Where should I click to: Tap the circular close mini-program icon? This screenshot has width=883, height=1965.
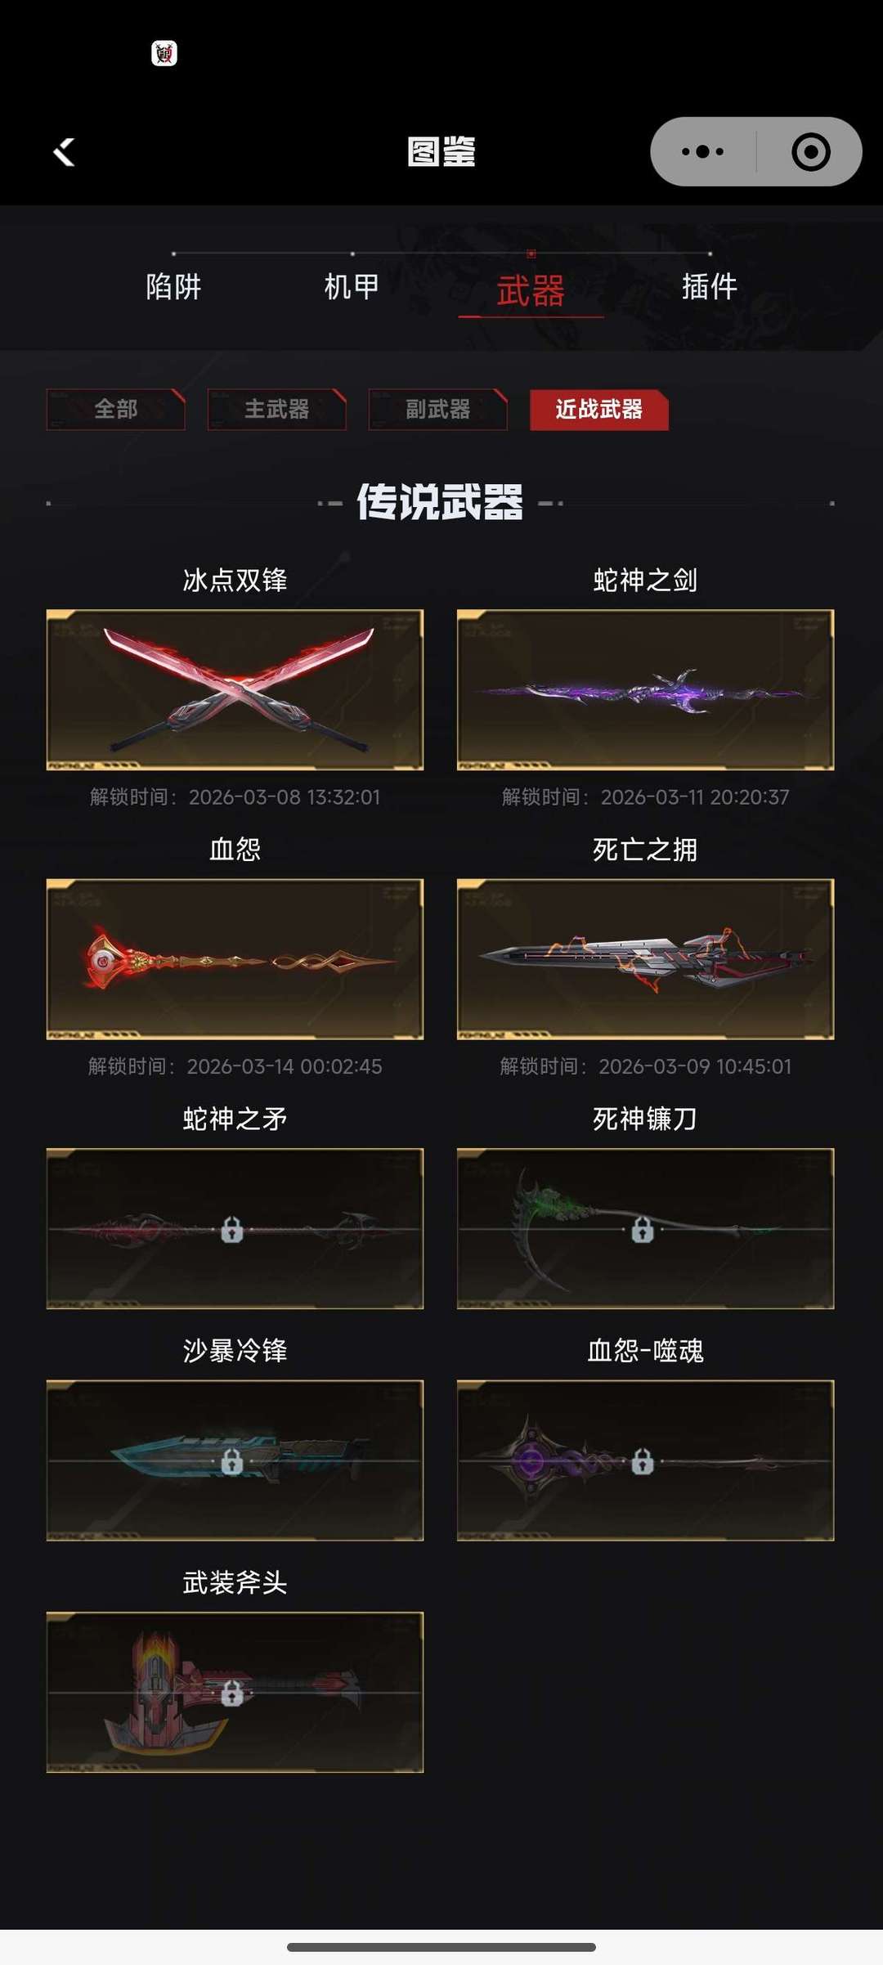click(811, 151)
